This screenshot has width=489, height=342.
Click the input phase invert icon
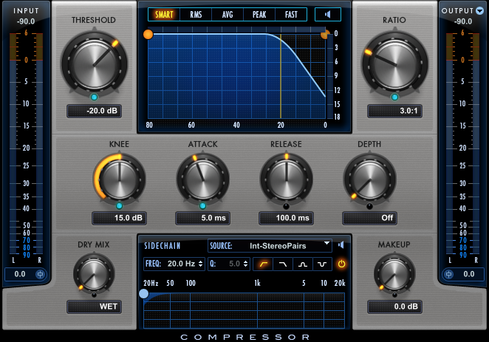(x=40, y=274)
